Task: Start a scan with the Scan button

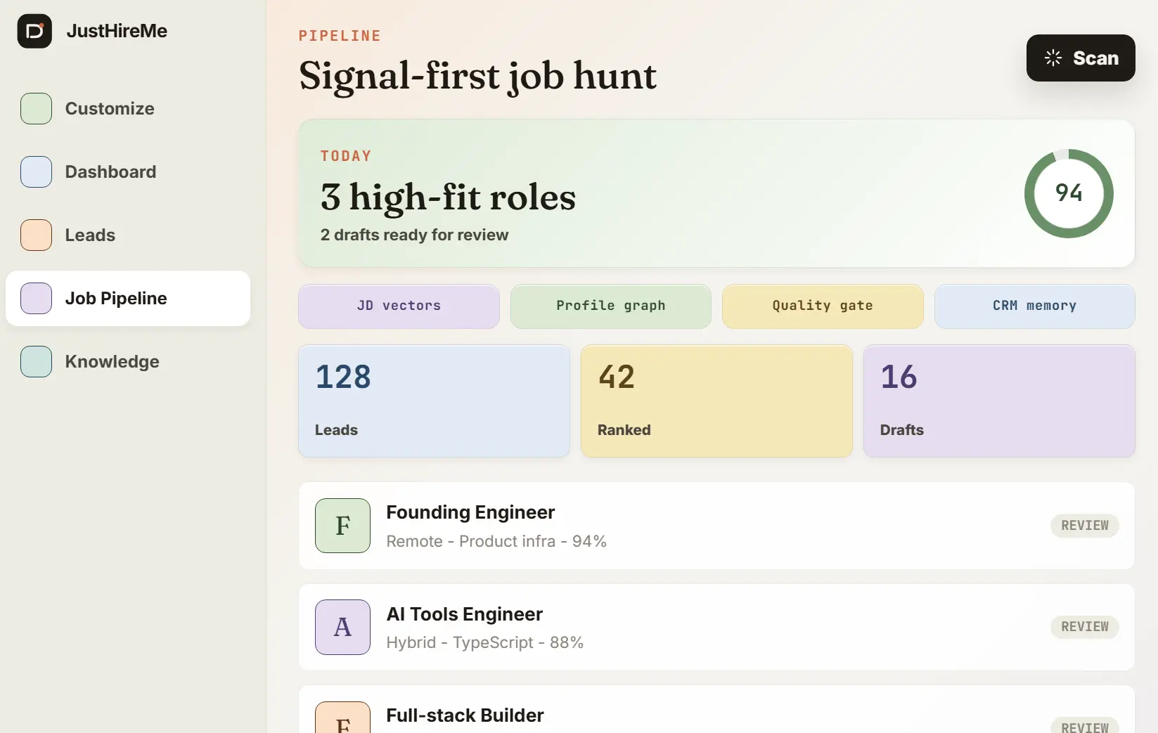Action: 1081,58
